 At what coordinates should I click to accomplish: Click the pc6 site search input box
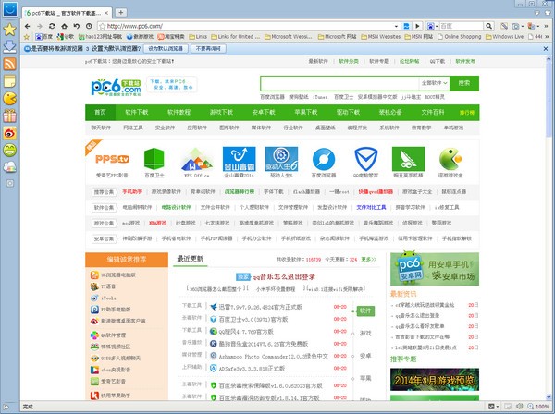tap(339, 83)
